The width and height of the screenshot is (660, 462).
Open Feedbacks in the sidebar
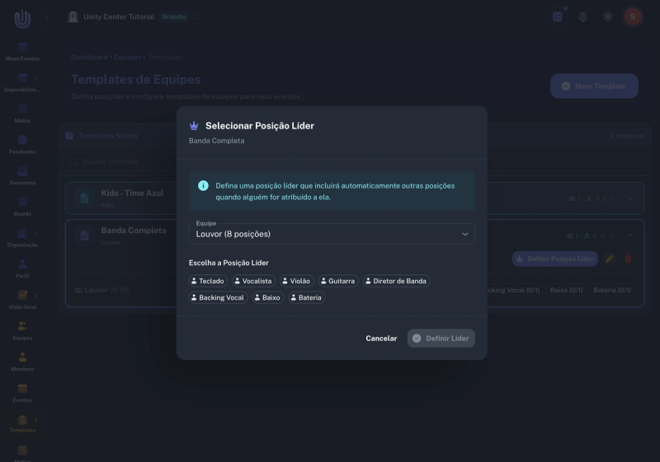tap(22, 145)
